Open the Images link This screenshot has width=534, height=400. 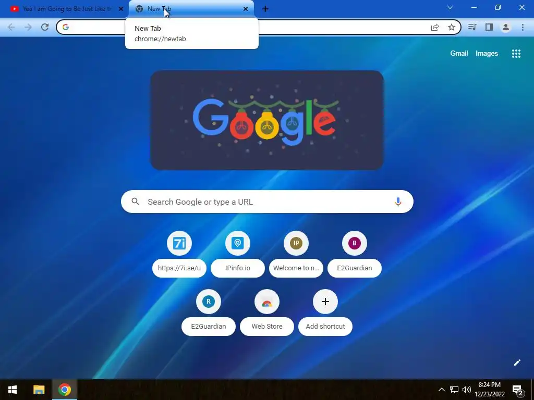pyautogui.click(x=487, y=54)
